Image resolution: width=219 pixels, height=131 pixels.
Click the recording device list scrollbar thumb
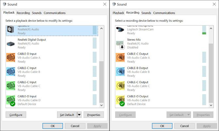pyautogui.click(x=211, y=73)
